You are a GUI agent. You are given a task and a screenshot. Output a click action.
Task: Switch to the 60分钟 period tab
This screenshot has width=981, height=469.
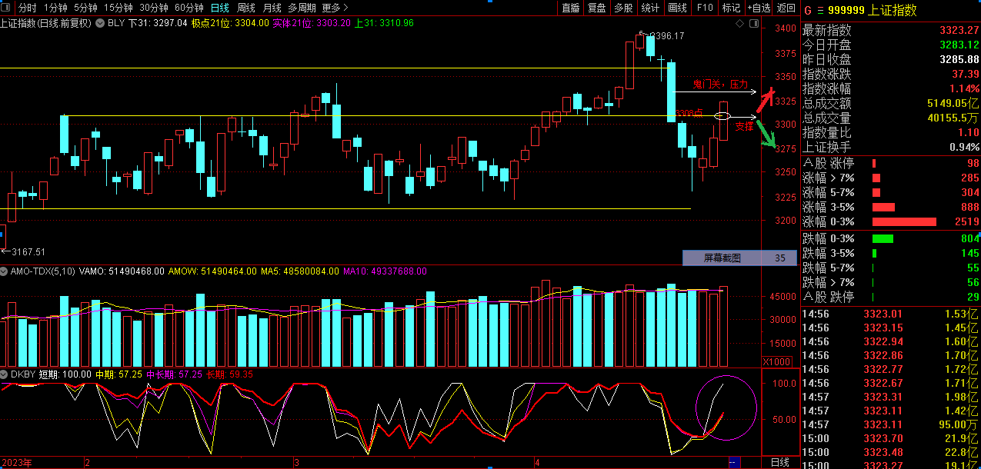coord(189,8)
